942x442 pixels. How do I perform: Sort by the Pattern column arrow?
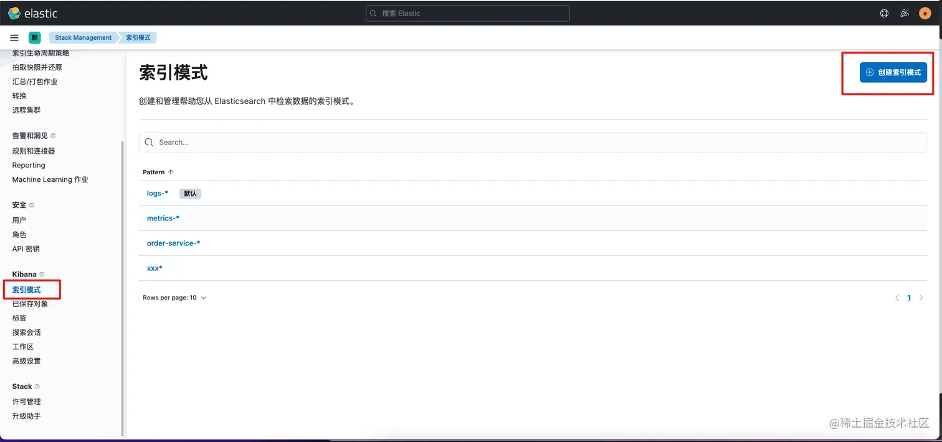(x=171, y=172)
